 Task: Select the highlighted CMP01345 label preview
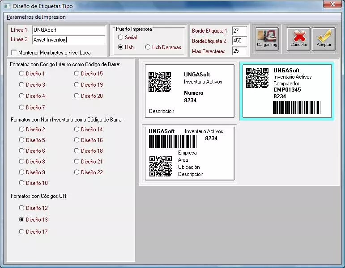point(286,92)
